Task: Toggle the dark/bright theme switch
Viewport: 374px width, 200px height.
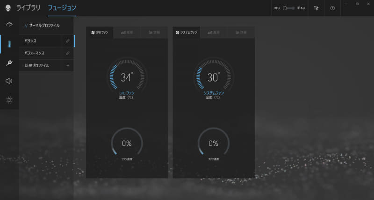Action: pos(288,8)
